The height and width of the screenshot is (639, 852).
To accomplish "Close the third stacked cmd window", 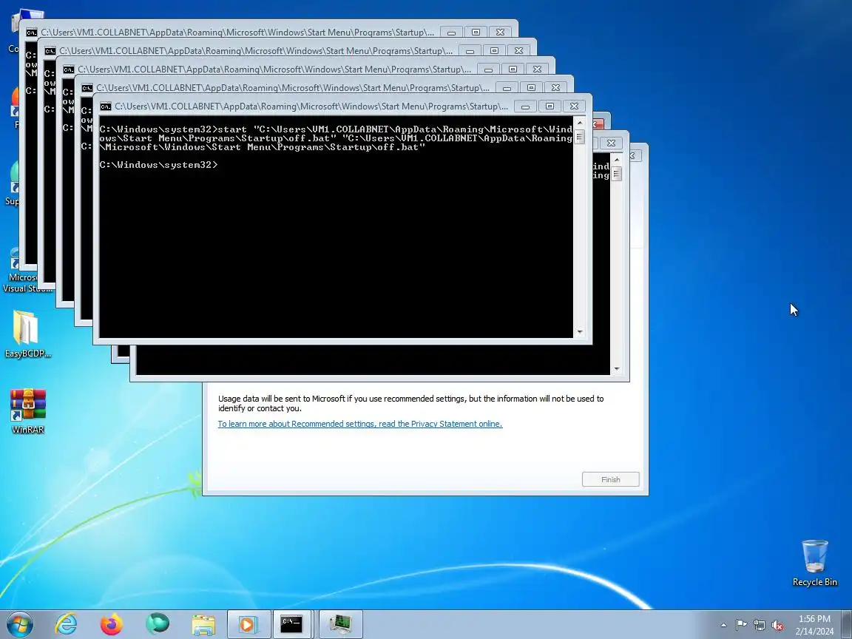I will [537, 70].
